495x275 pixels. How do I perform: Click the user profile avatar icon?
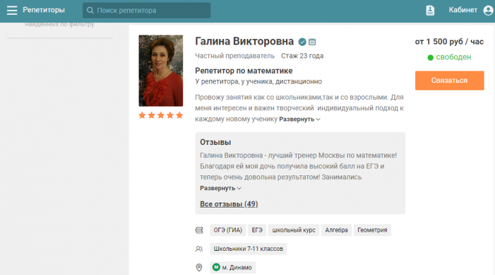488,11
